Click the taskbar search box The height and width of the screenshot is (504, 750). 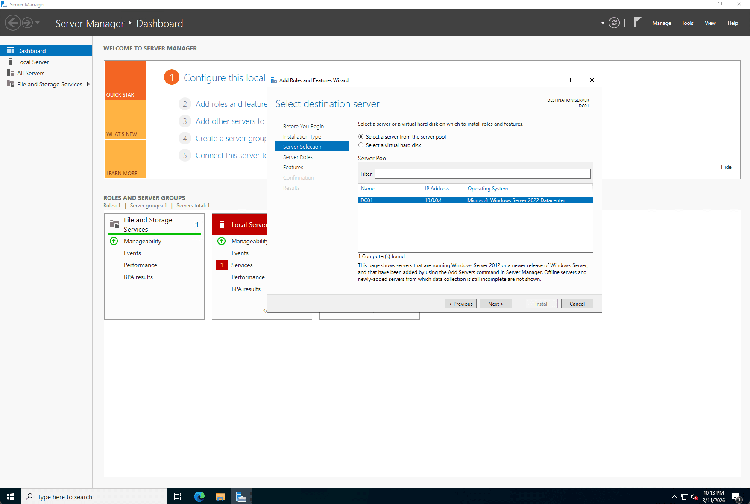[94, 496]
